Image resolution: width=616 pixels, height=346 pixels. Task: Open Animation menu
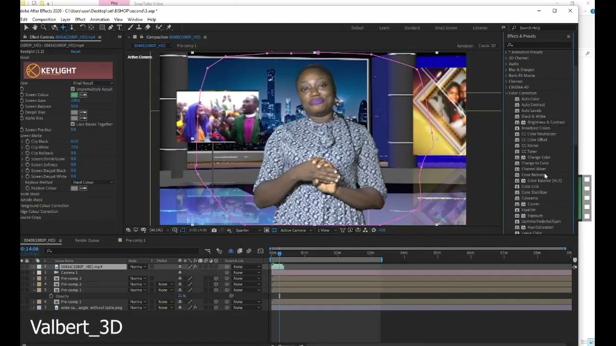tap(100, 20)
